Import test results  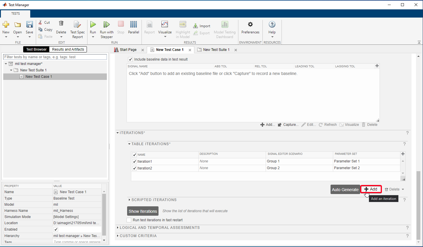point(202,26)
